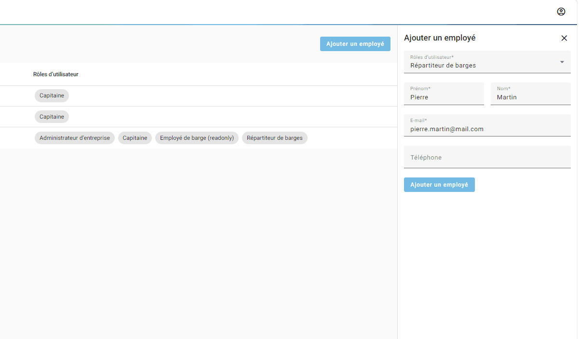Click the E-mail field with pierre.martin@mail.com
This screenshot has width=579, height=339.
point(487,125)
